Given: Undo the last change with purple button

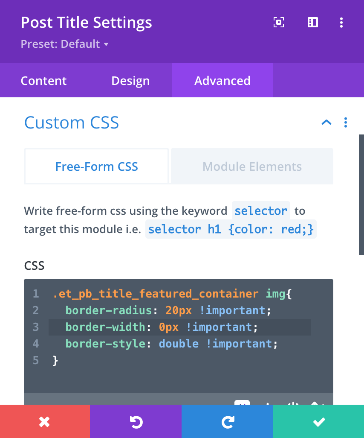Looking at the screenshot, I should tap(136, 422).
